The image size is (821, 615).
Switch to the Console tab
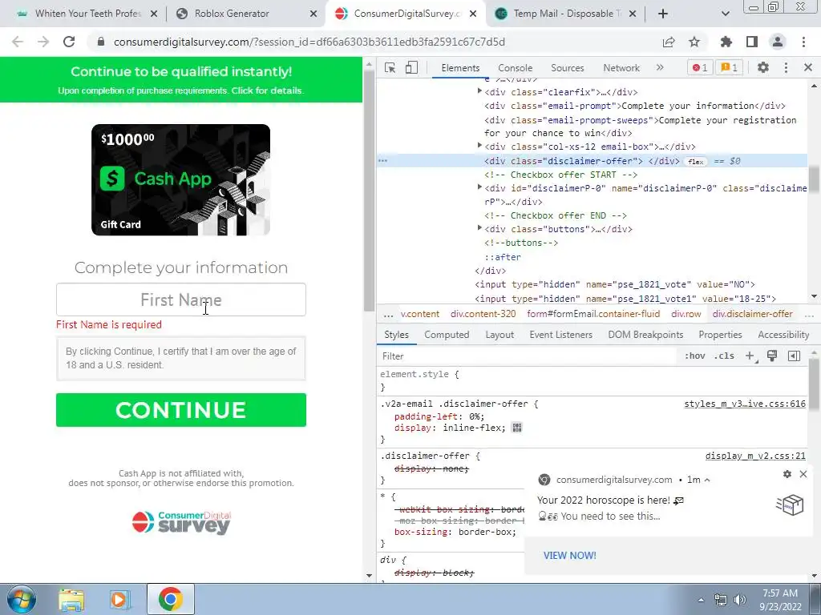[x=516, y=68]
